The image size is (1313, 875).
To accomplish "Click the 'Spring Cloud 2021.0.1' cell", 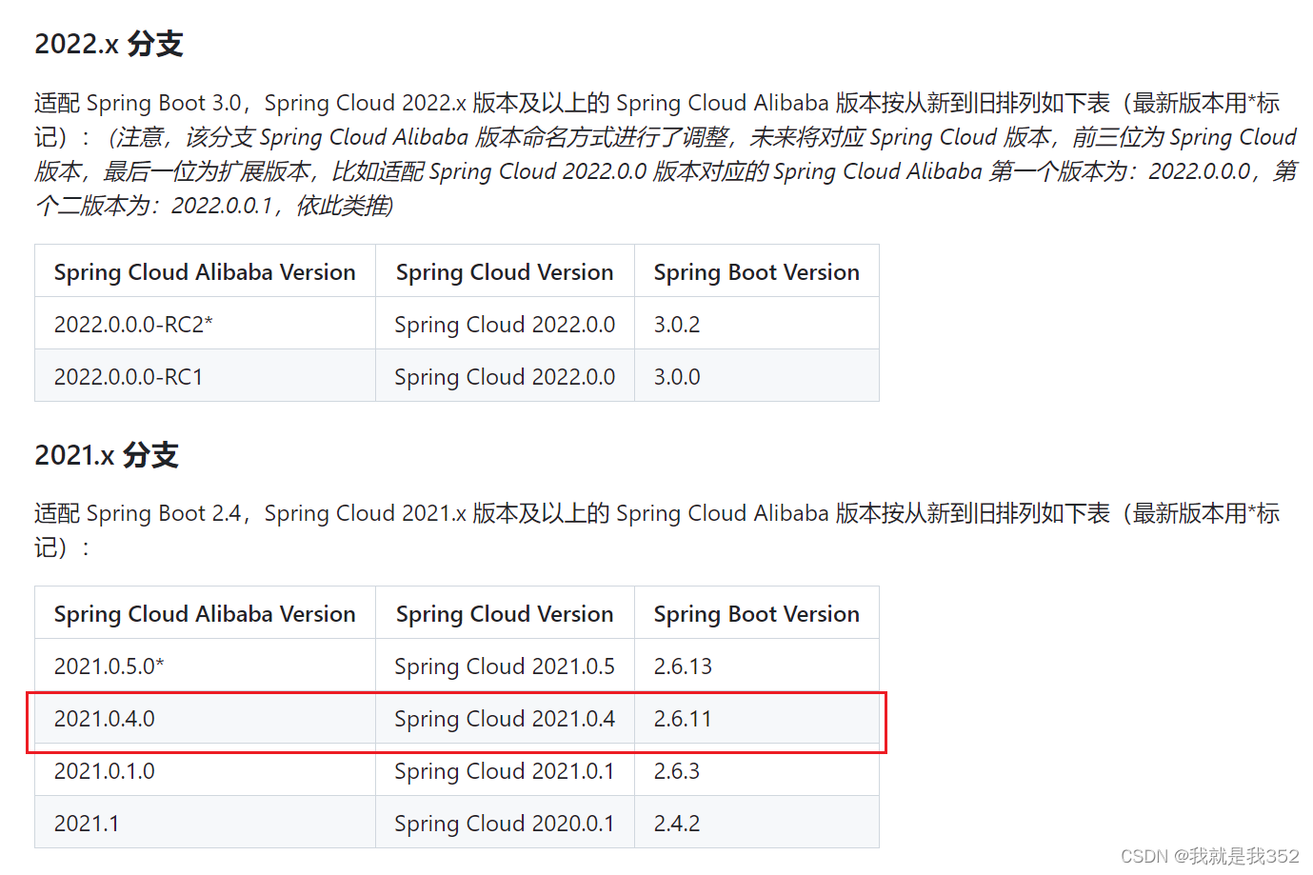I will tap(505, 771).
